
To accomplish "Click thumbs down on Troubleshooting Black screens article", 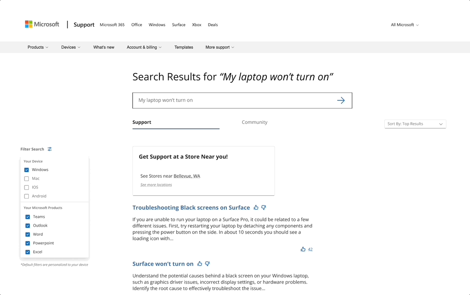I will pos(263,207).
